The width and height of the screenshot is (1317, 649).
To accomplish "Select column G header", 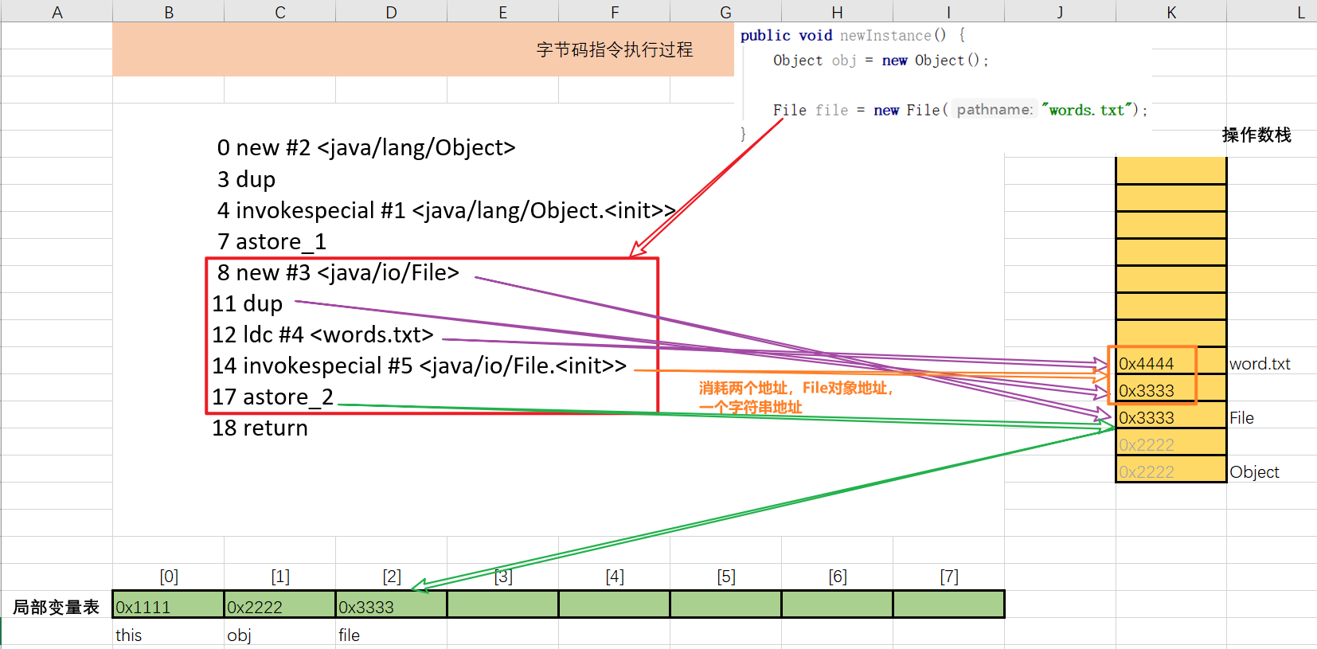I will 725,11.
